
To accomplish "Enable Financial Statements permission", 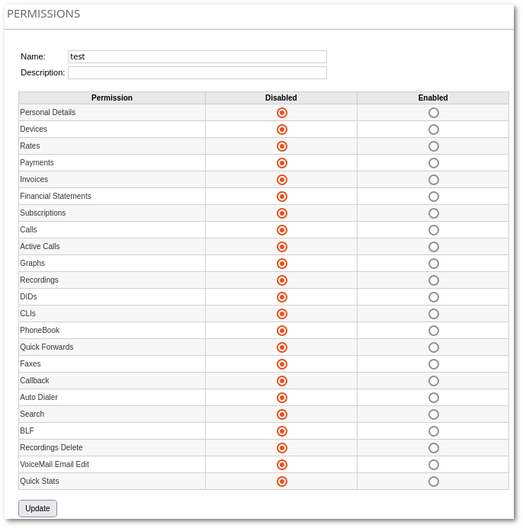I will (x=434, y=197).
